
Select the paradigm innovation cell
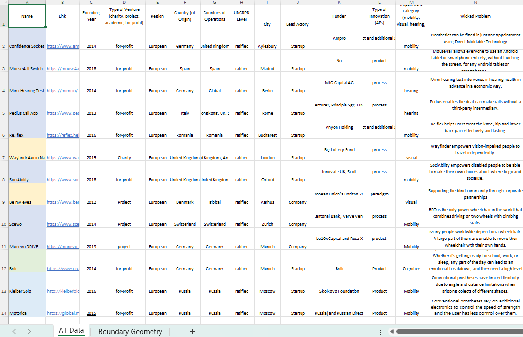click(x=379, y=194)
